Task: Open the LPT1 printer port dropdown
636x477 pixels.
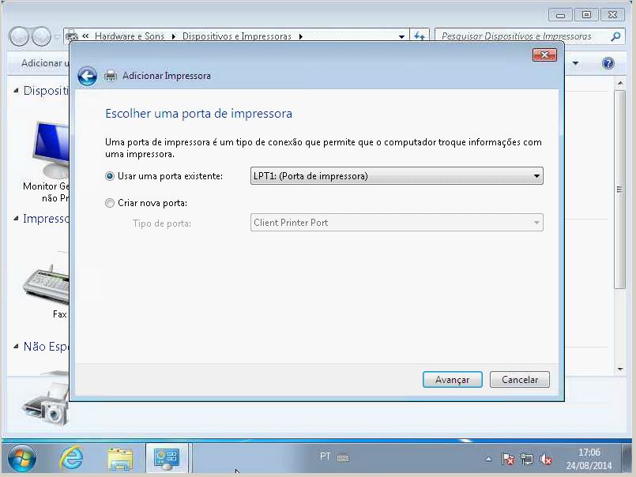Action: (396, 176)
